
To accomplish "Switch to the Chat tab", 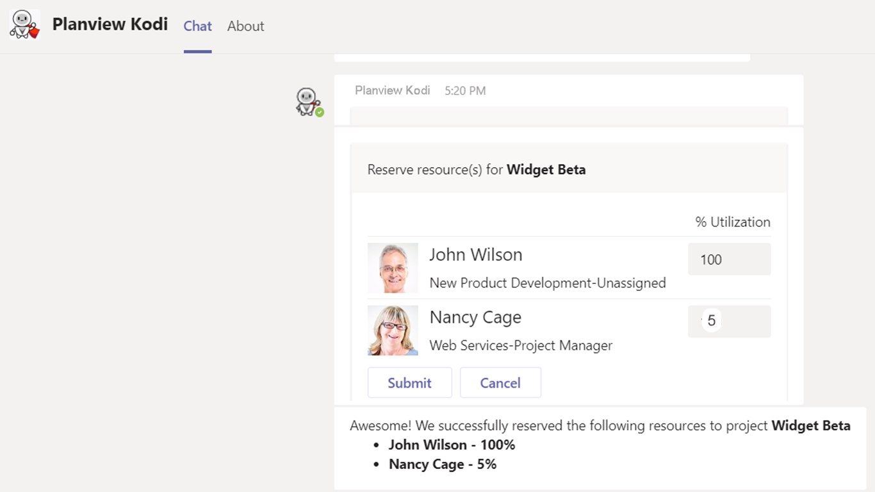I will pyautogui.click(x=197, y=26).
